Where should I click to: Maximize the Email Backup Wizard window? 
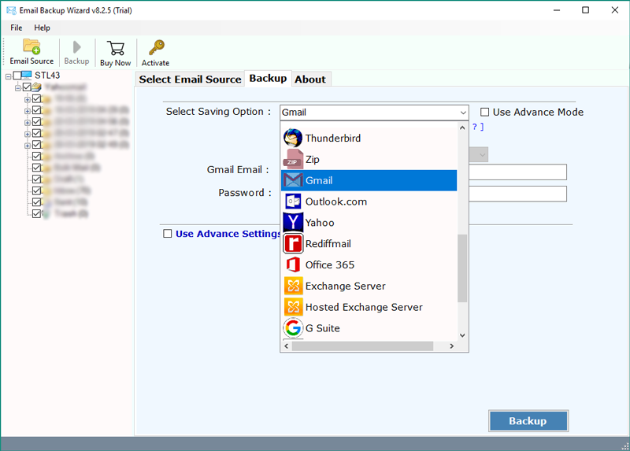[x=585, y=10]
